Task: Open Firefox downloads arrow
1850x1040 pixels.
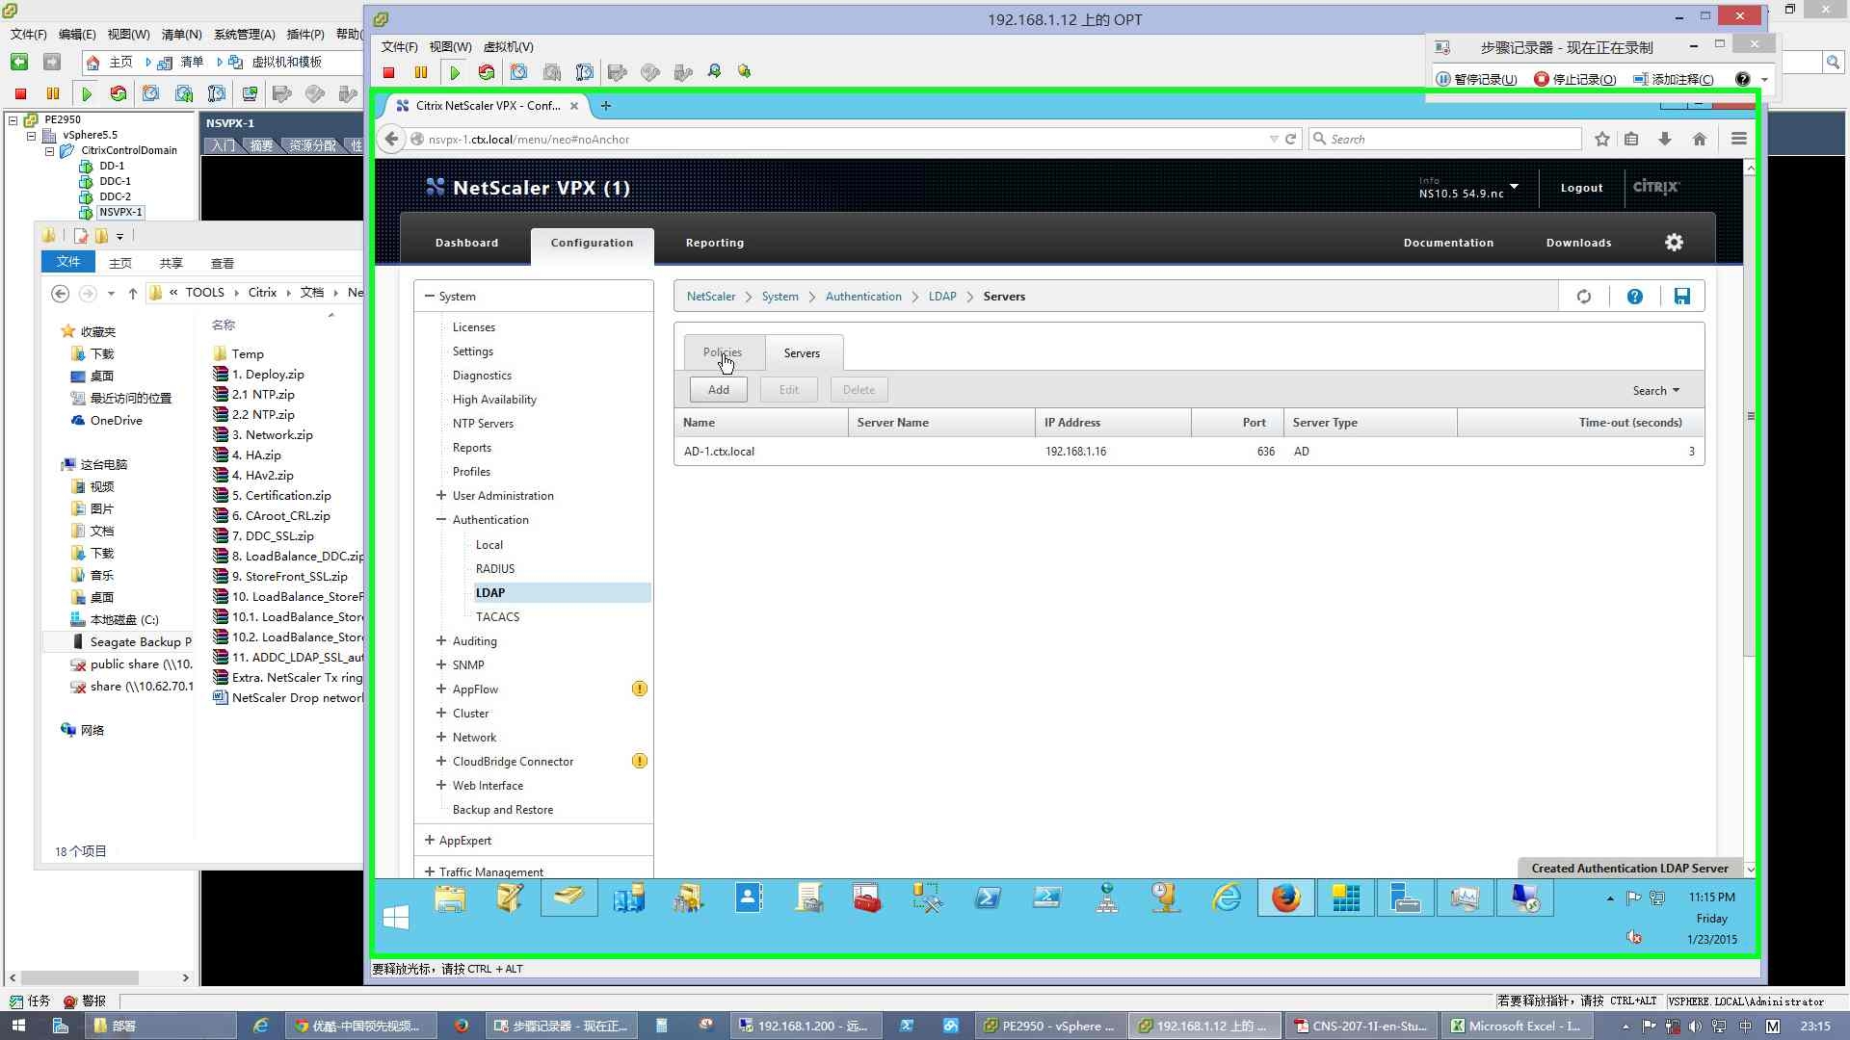Action: pos(1664,139)
